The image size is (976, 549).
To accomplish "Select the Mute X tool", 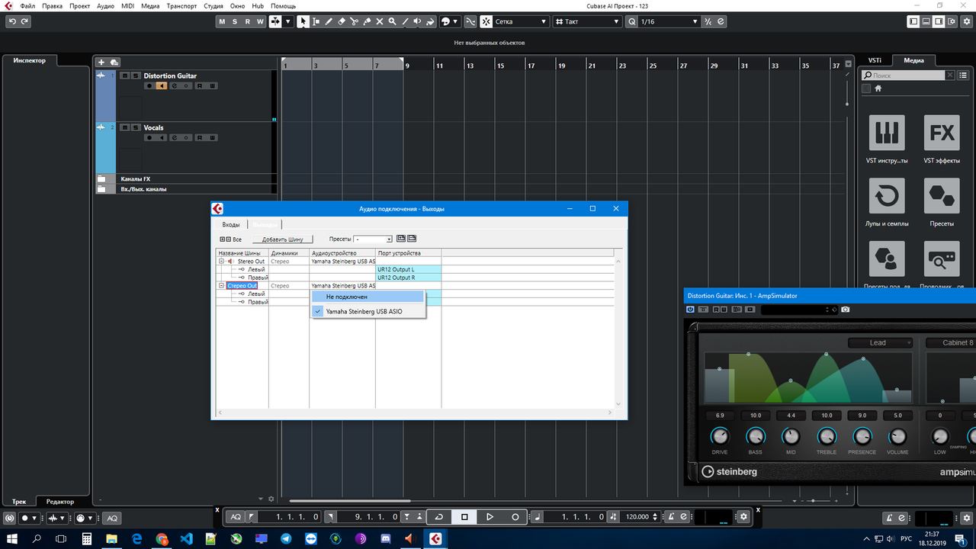I will click(380, 21).
